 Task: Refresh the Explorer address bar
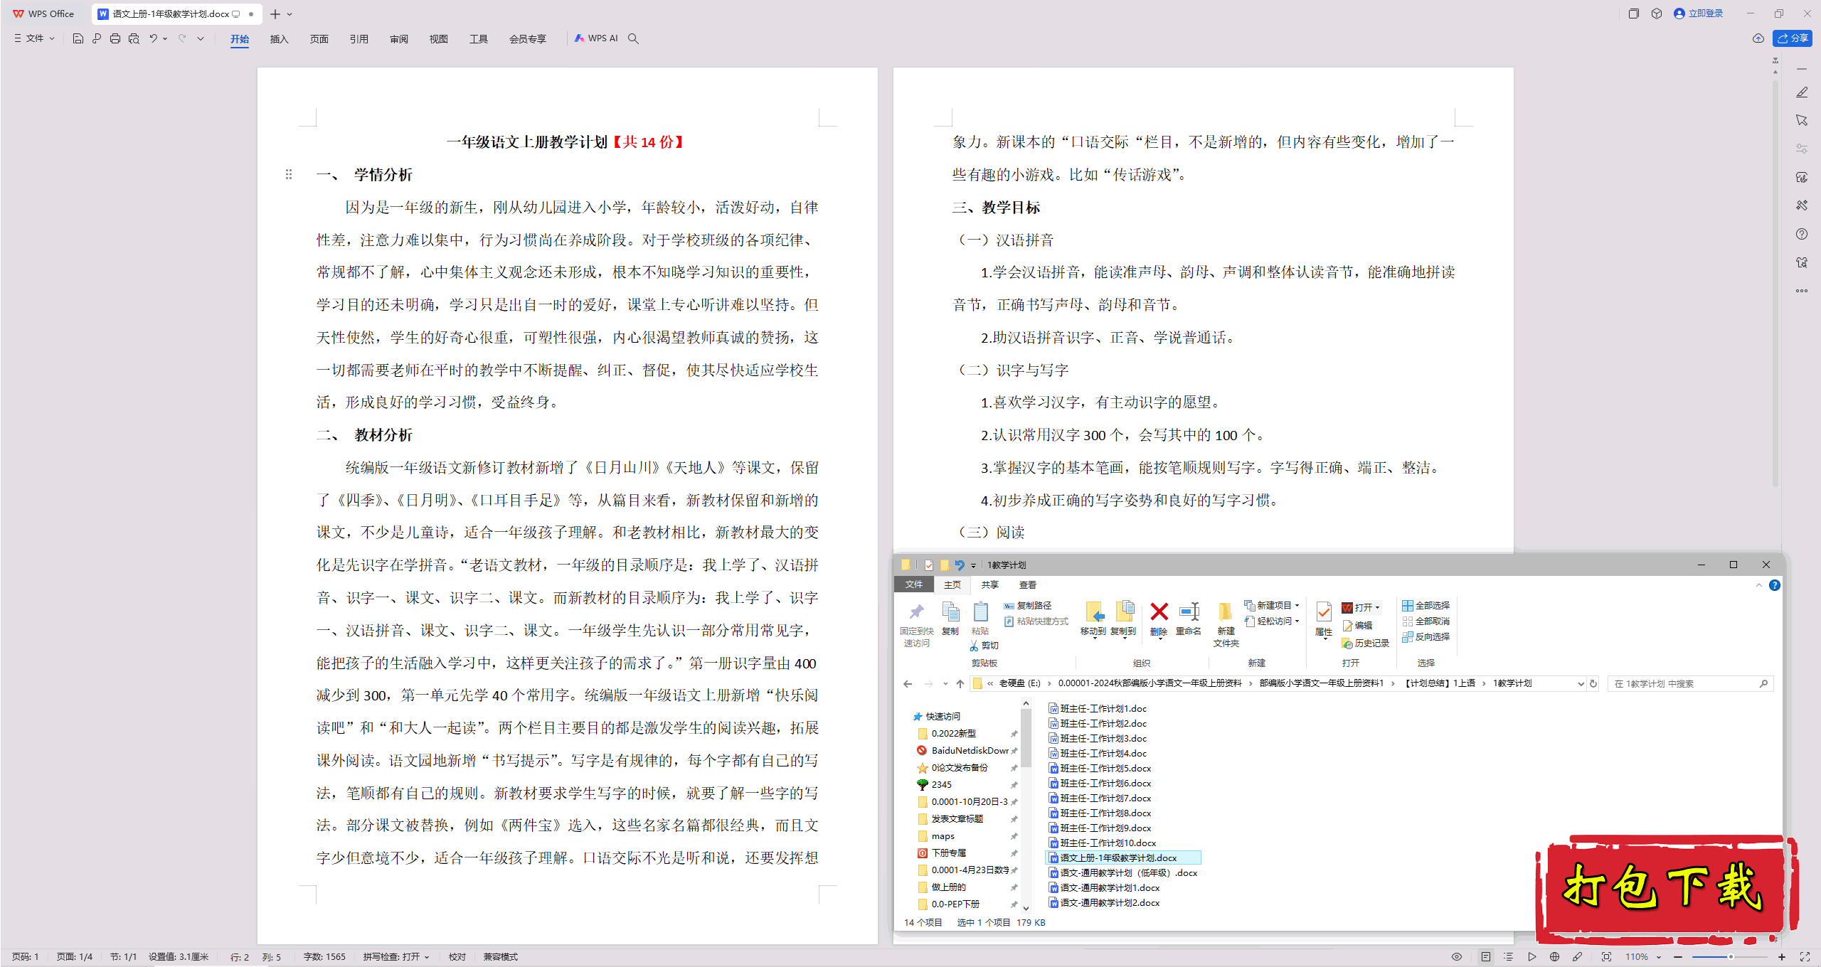1593,684
